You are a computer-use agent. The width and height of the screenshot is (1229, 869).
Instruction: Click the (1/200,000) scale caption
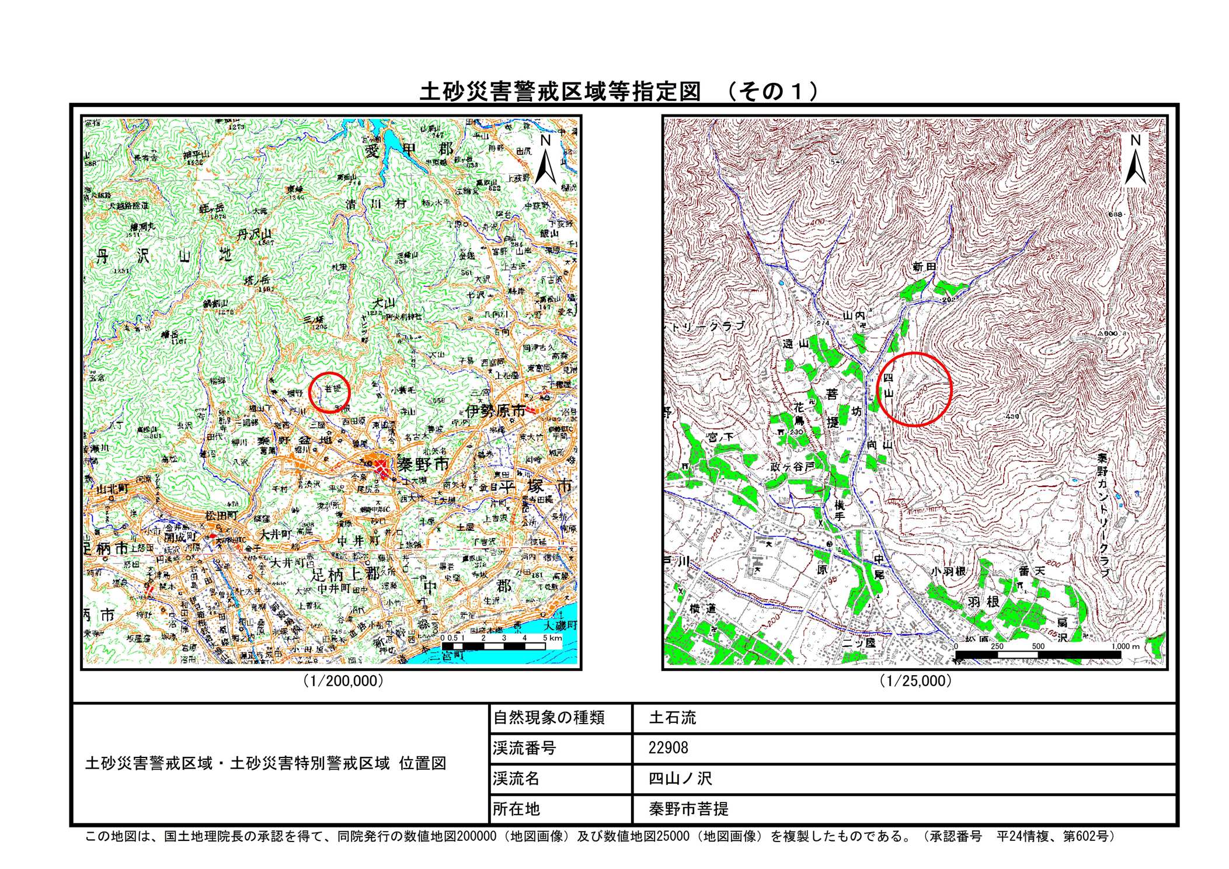click(343, 681)
